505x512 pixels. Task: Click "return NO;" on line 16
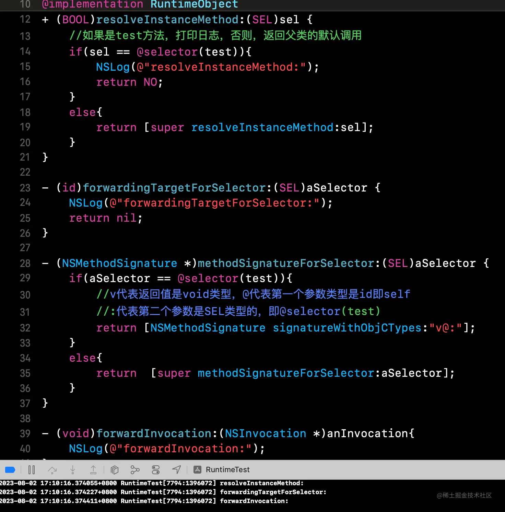pos(129,82)
